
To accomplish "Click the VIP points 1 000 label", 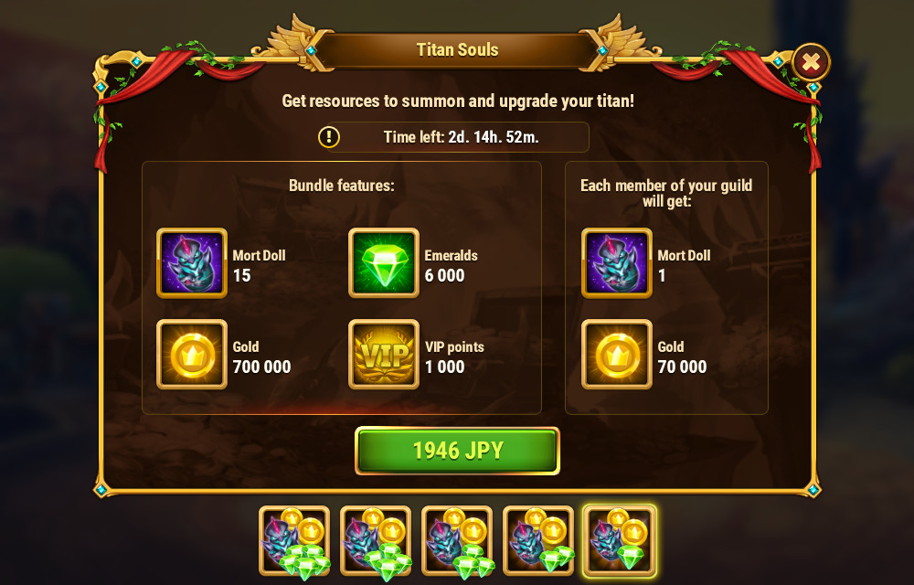I will [x=454, y=356].
